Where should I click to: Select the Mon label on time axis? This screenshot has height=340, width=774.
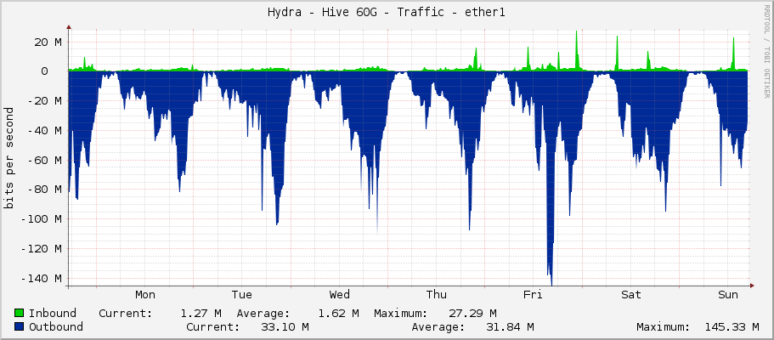145,295
